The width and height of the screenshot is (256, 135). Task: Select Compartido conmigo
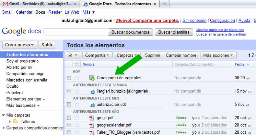click(x=25, y=74)
